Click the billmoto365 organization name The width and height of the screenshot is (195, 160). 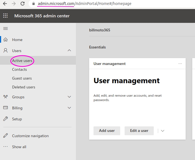tap(100, 30)
